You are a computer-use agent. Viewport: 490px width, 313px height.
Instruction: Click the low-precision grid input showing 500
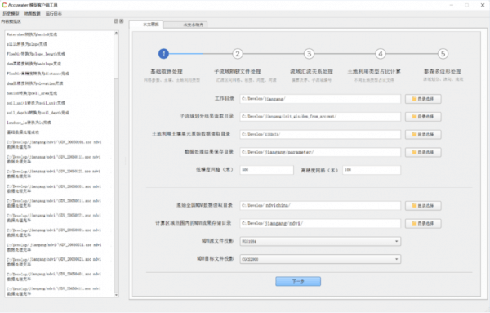coord(267,170)
